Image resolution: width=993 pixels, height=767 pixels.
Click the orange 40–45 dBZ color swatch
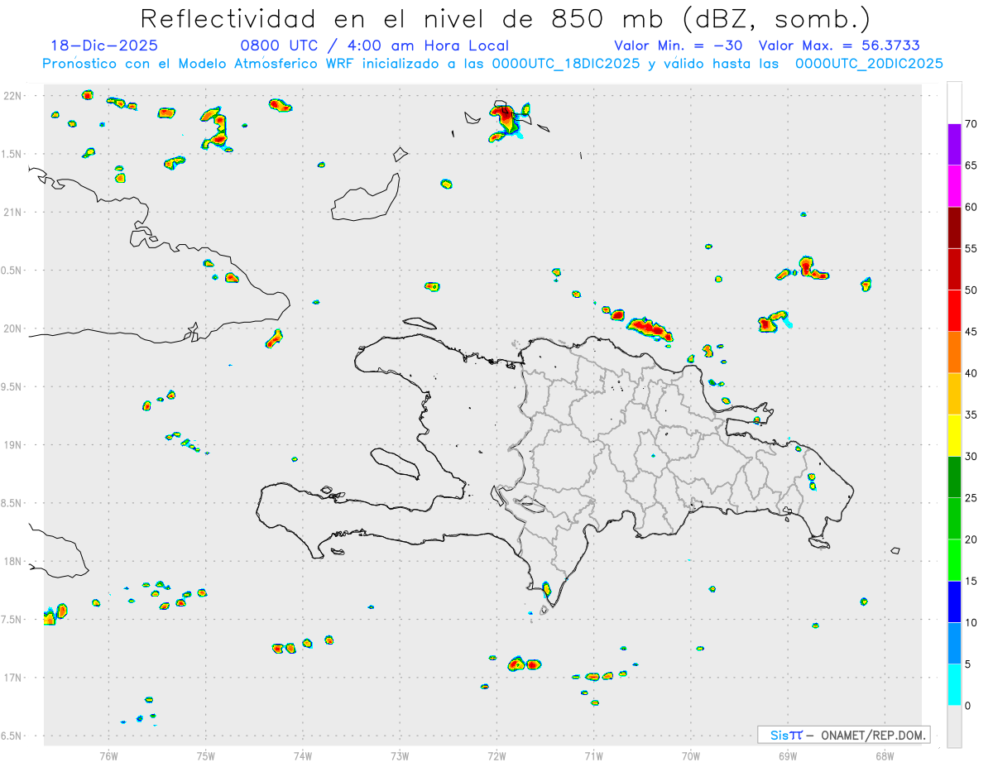[x=954, y=352]
